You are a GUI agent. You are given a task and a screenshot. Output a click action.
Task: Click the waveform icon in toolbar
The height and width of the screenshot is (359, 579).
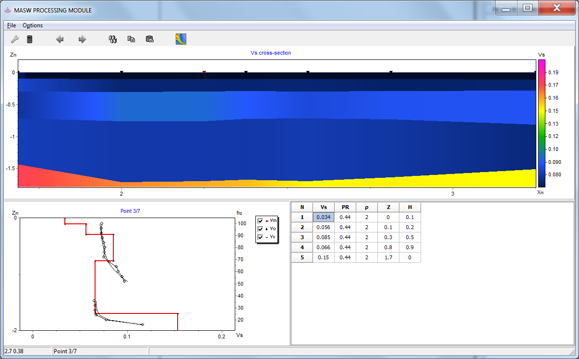(x=113, y=39)
